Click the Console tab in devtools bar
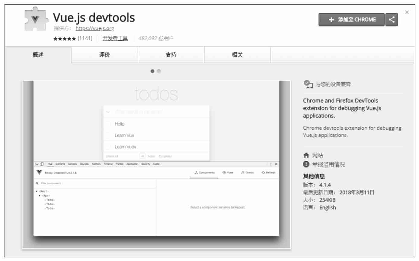Image resolution: width=419 pixels, height=261 pixels. click(72, 164)
